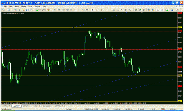Click the Templates icon
The width and height of the screenshot is (184, 111).
point(177,10)
